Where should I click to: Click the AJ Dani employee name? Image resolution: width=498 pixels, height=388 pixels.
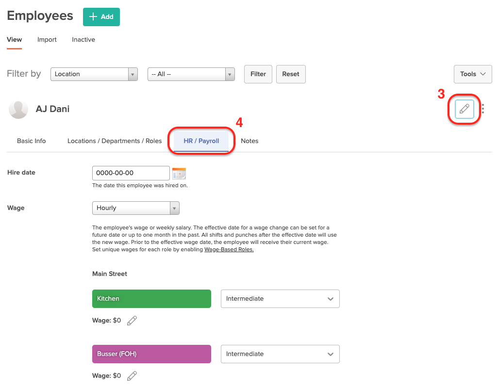(x=52, y=109)
